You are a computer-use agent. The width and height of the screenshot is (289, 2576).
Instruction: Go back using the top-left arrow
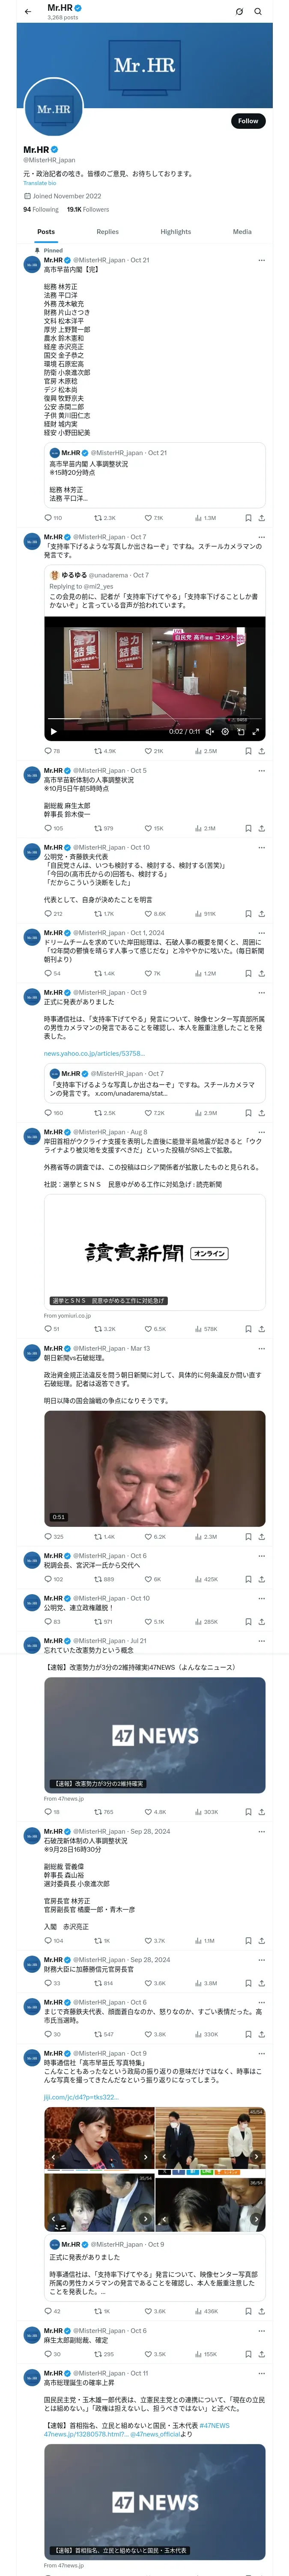[x=28, y=12]
